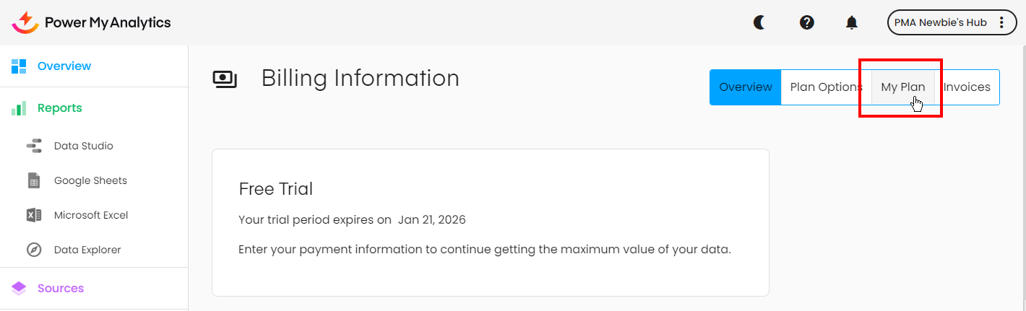The height and width of the screenshot is (311, 1026).
Task: Expand the Sources sidebar section
Action: coord(61,288)
